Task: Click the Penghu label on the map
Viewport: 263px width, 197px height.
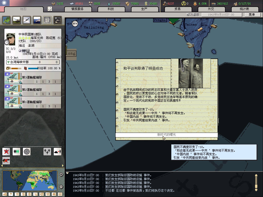Action: [160, 20]
